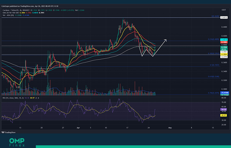Viewport: 231px width, 148px height.
Task: Click the 0.4200 price axis label
Action: [224, 36]
